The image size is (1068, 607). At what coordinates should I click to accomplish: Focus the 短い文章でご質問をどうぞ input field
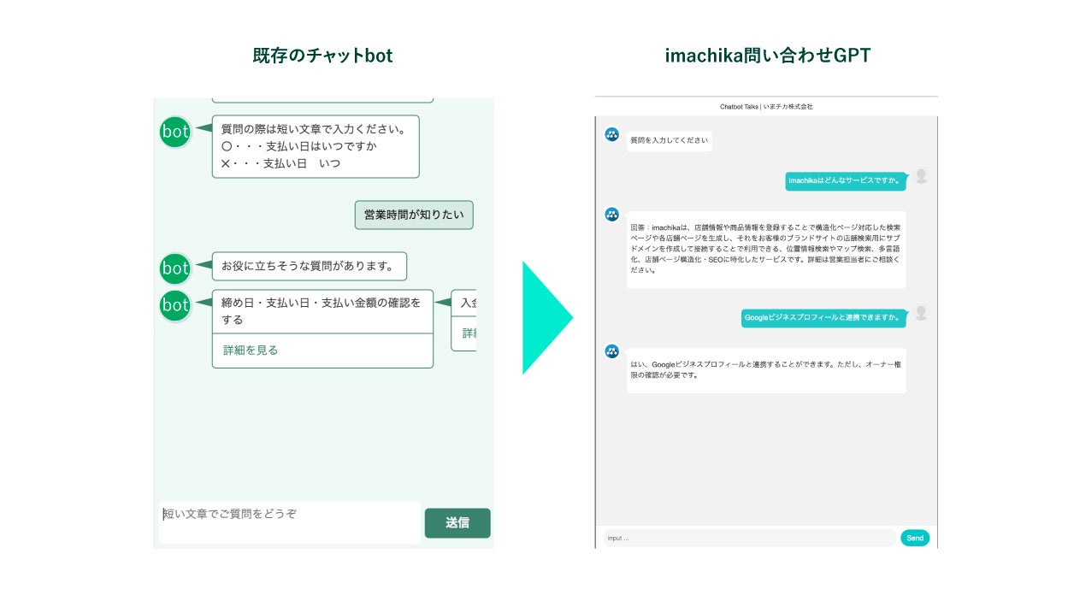point(289,522)
